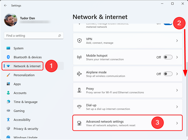Click the Apps icon in sidebar
Image resolution: width=188 pixels, height=140 pixels.
tap(8, 84)
